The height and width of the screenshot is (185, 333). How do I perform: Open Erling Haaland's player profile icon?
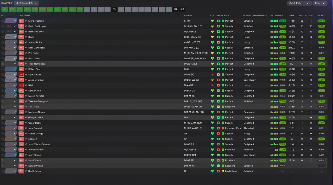26,21
